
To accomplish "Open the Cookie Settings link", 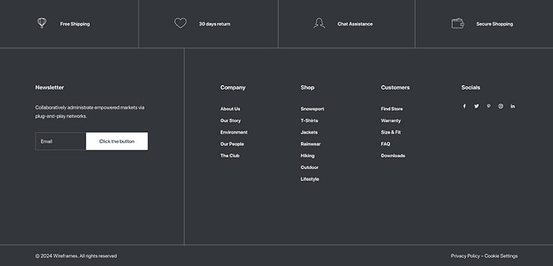I will point(501,256).
